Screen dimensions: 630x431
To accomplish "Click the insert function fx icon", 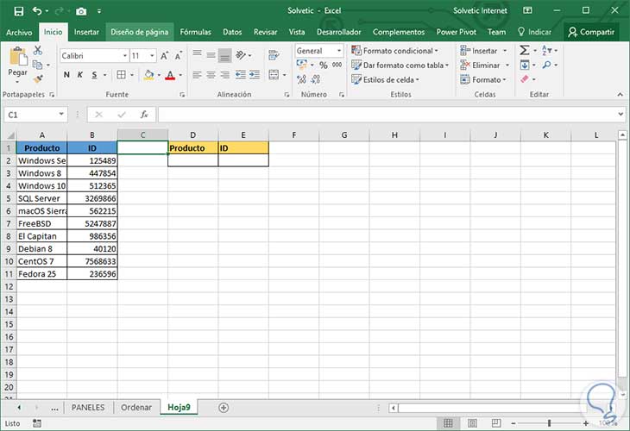I will coord(144,115).
